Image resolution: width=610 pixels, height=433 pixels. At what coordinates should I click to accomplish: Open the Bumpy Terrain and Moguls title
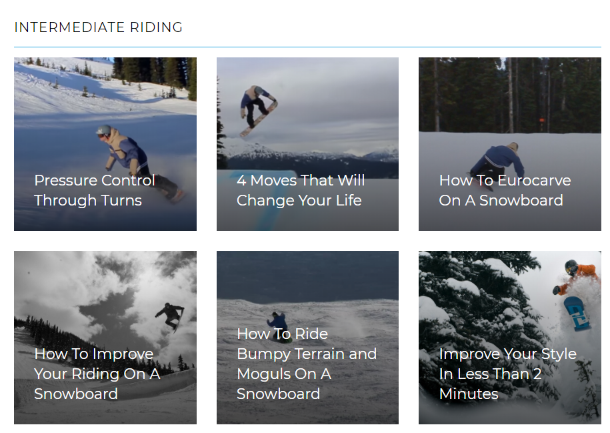306,364
